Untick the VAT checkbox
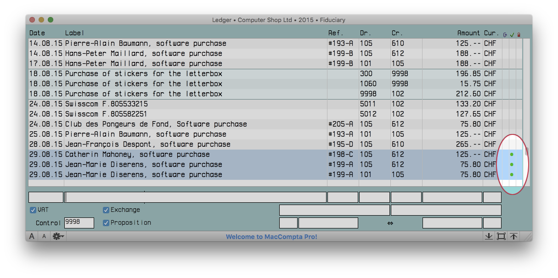 33,210
